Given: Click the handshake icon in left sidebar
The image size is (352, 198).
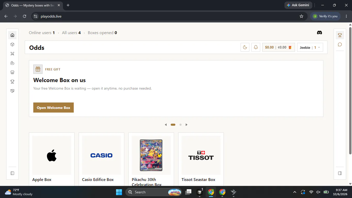Looking at the screenshot, I should coord(12,91).
